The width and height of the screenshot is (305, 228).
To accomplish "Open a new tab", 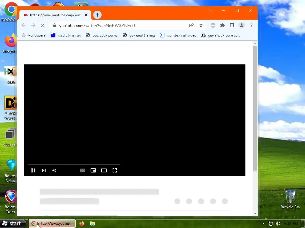I will pos(97,15).
